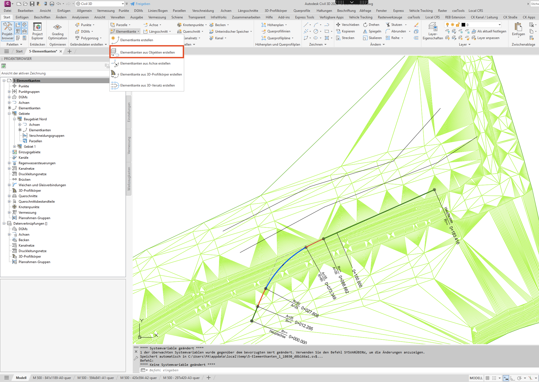Select the Kopieren tool
The width and height of the screenshot is (539, 382).
click(345, 31)
